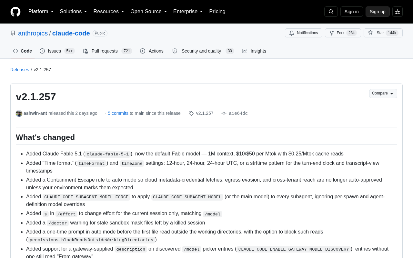This screenshot has height=258, width=413.
Task: Open the anthropics owner link
Action: [x=33, y=33]
